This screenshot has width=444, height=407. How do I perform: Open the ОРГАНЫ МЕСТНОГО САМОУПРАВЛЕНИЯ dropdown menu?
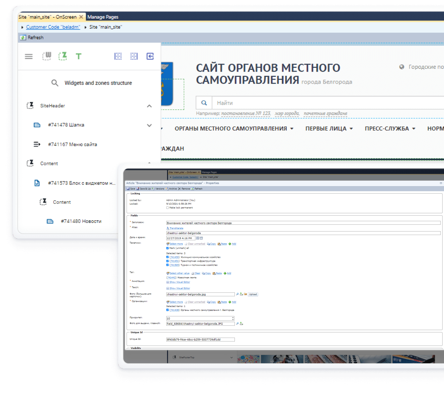click(234, 129)
